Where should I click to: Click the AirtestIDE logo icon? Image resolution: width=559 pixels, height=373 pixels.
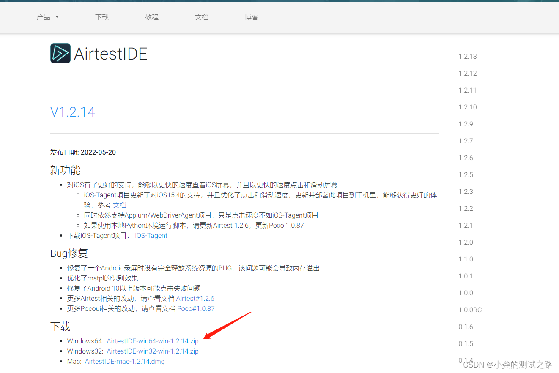click(x=60, y=53)
